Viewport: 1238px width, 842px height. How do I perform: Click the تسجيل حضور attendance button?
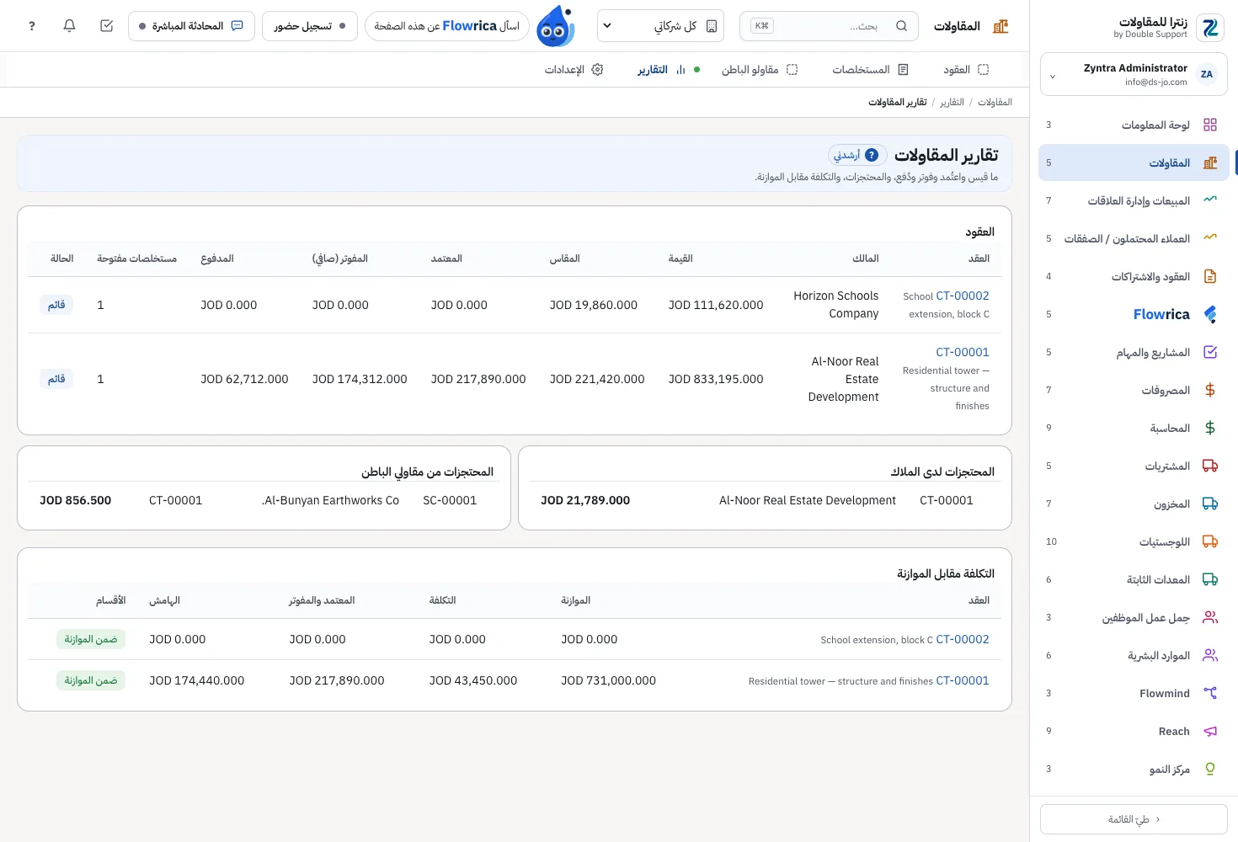pyautogui.click(x=309, y=26)
